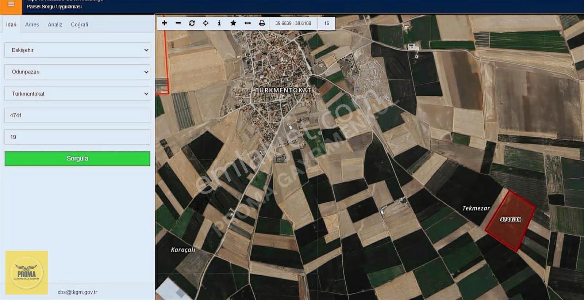Open the Adres tab
Screen dimensions: 584x300
tap(32, 24)
